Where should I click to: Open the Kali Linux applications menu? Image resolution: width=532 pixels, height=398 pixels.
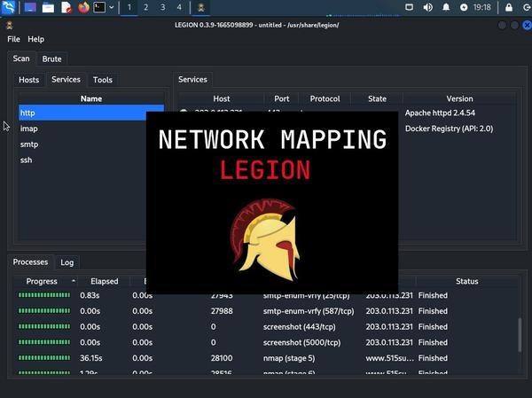(9, 7)
